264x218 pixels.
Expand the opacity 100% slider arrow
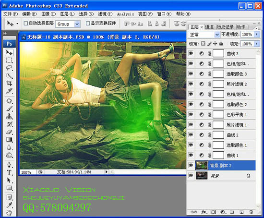pyautogui.click(x=257, y=35)
